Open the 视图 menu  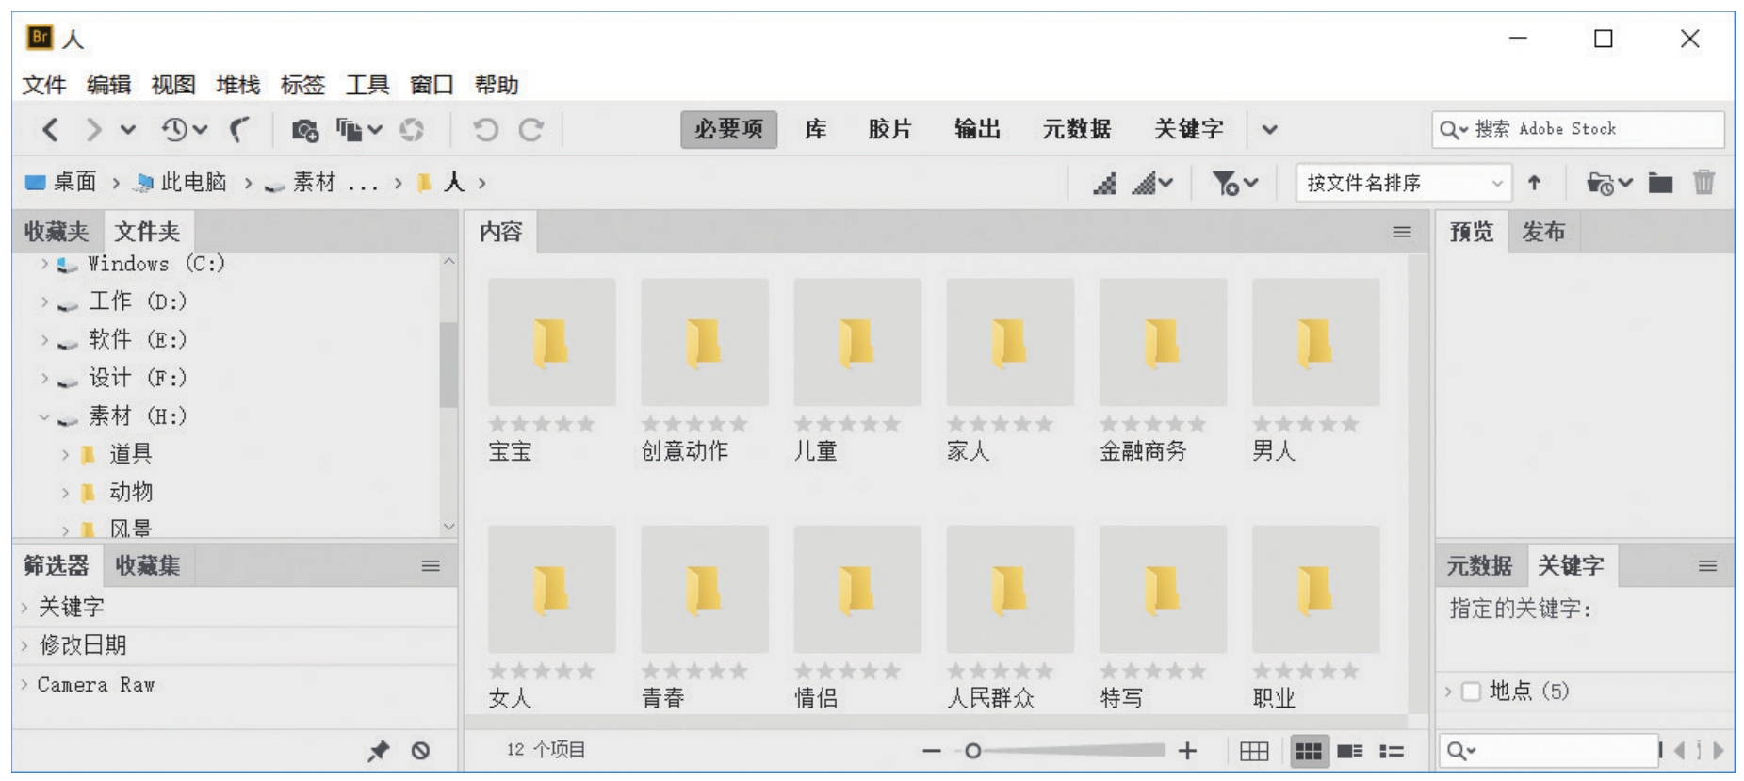pos(173,85)
